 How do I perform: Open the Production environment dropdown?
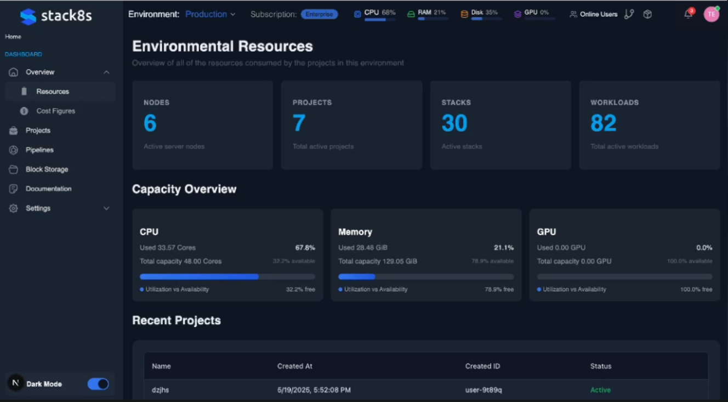[x=209, y=14]
